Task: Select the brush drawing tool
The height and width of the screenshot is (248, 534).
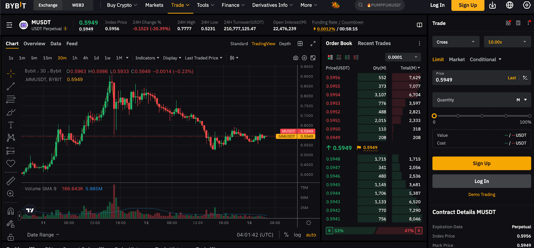Action: (x=11, y=112)
